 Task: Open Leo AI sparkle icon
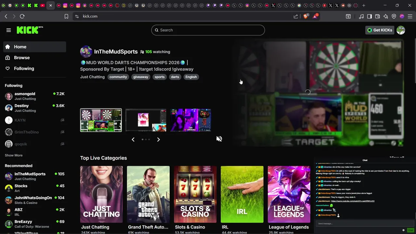(386, 16)
